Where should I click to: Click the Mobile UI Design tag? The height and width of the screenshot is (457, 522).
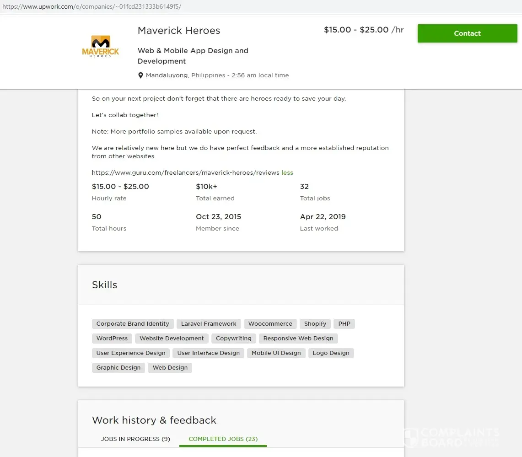click(276, 353)
